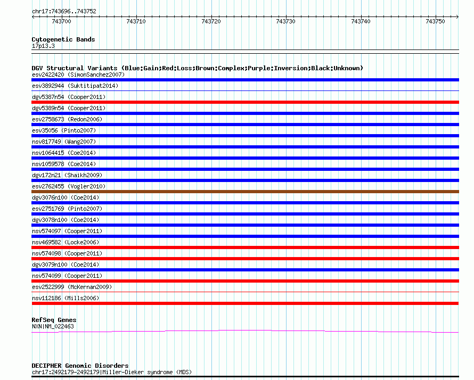Screen dimensions: 474x380
Task: Open variant dgv5387n54 (Cooper2011)
Action: pos(69,97)
